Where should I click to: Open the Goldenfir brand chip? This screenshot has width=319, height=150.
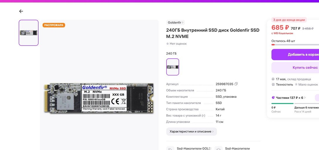click(176, 22)
